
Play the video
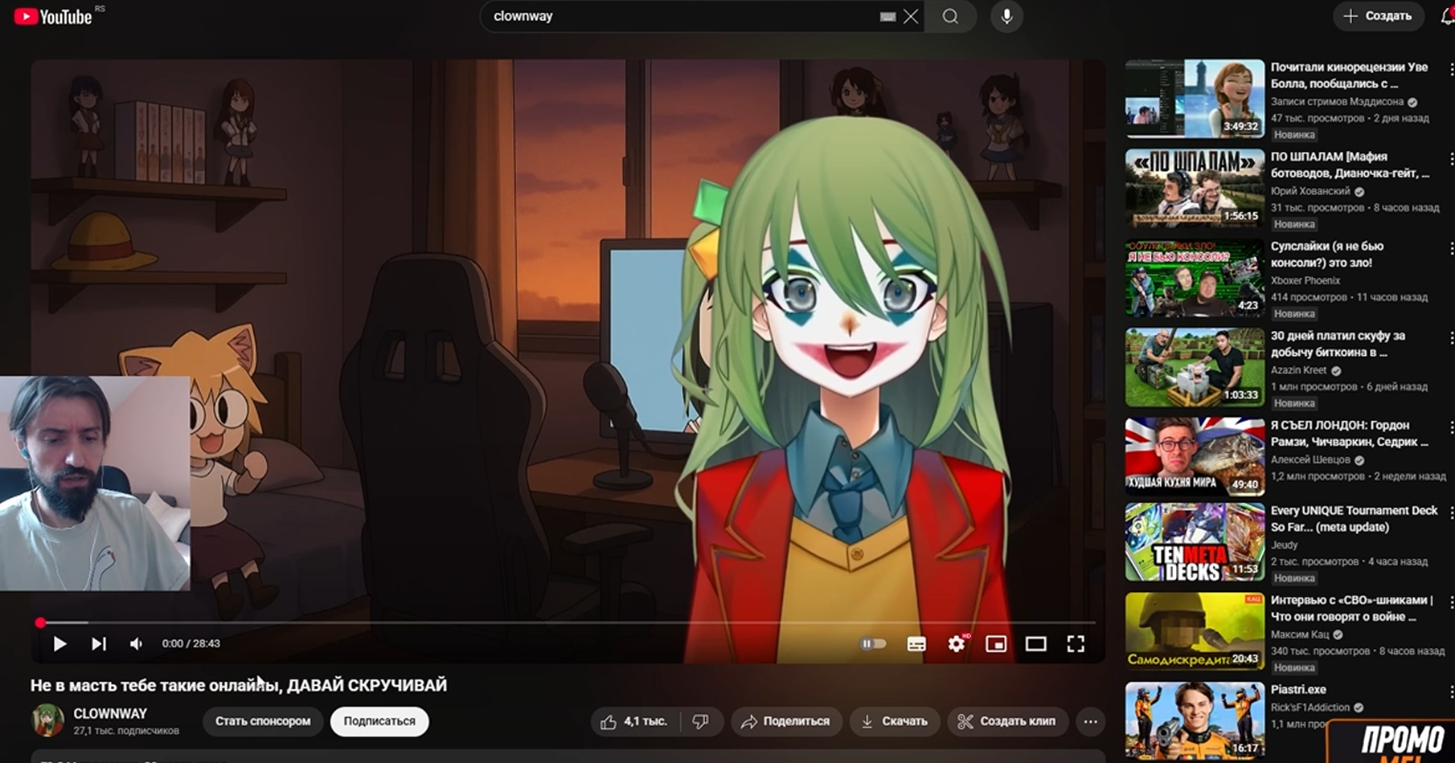pos(59,643)
